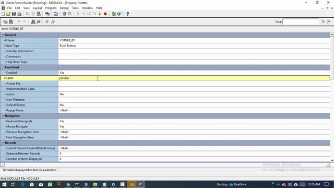Click the Compile module icon
The width and height of the screenshot is (334, 188).
click(64, 14)
